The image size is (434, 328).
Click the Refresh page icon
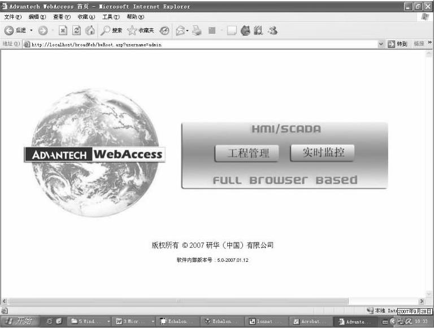coord(76,31)
